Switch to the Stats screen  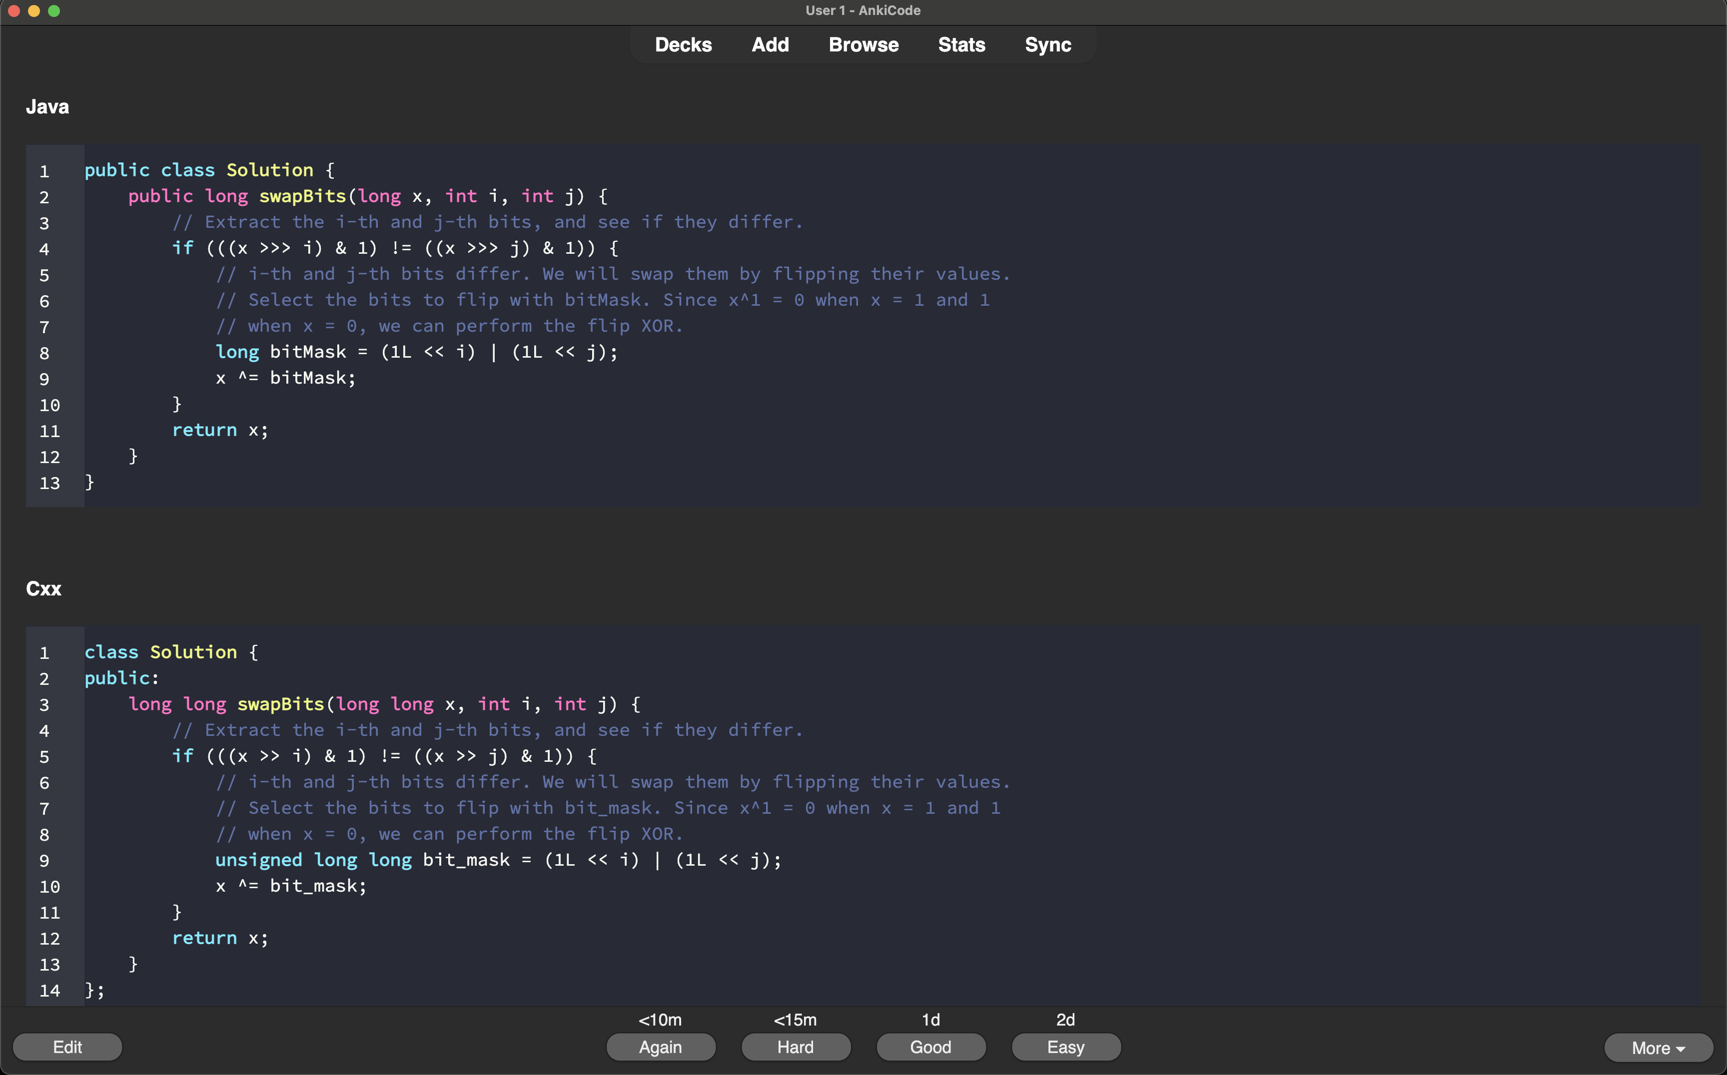click(961, 45)
